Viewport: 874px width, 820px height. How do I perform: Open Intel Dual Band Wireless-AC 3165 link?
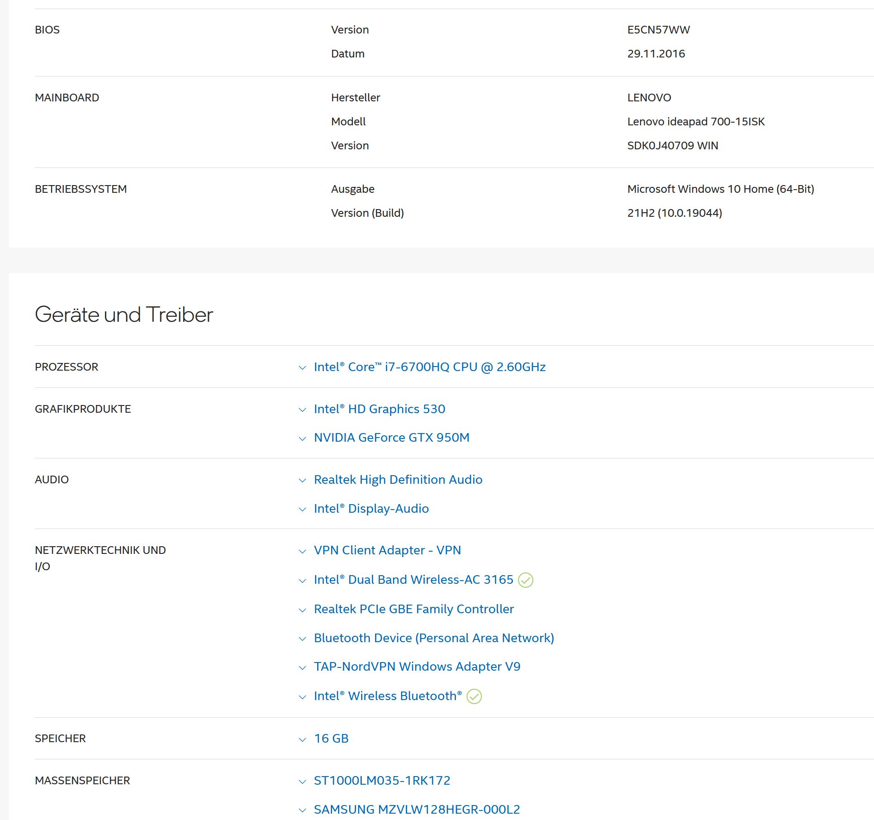[x=413, y=580]
